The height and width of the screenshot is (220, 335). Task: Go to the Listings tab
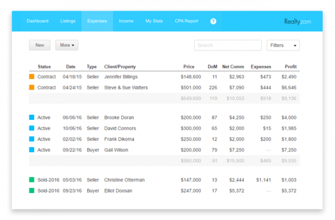tap(68, 21)
